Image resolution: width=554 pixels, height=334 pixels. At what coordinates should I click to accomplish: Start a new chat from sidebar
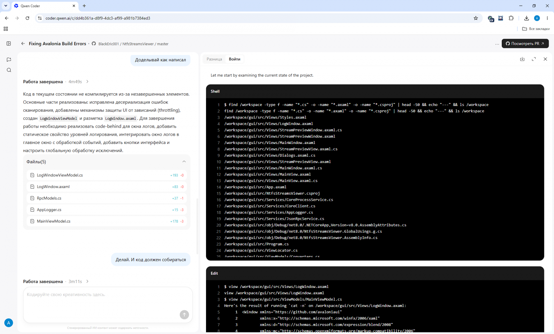[9, 60]
